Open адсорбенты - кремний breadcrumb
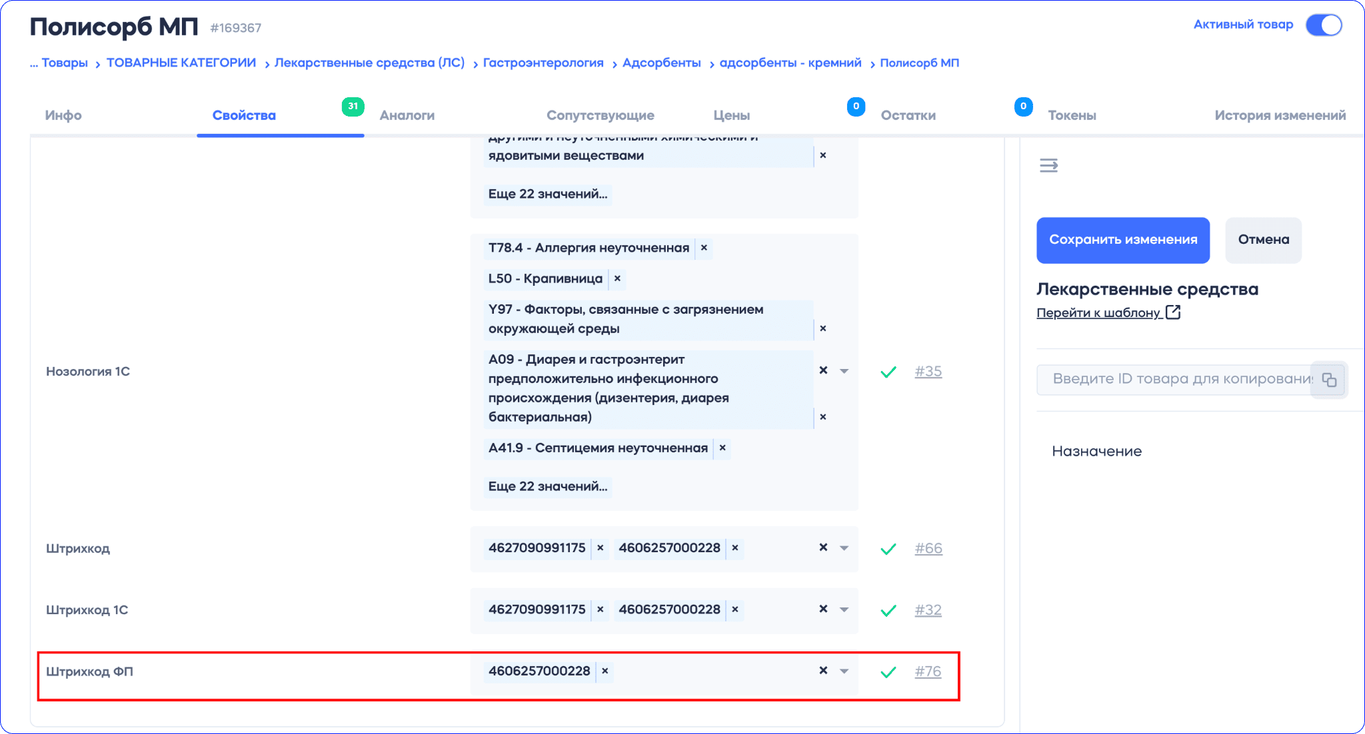Image resolution: width=1365 pixels, height=734 pixels. (790, 63)
